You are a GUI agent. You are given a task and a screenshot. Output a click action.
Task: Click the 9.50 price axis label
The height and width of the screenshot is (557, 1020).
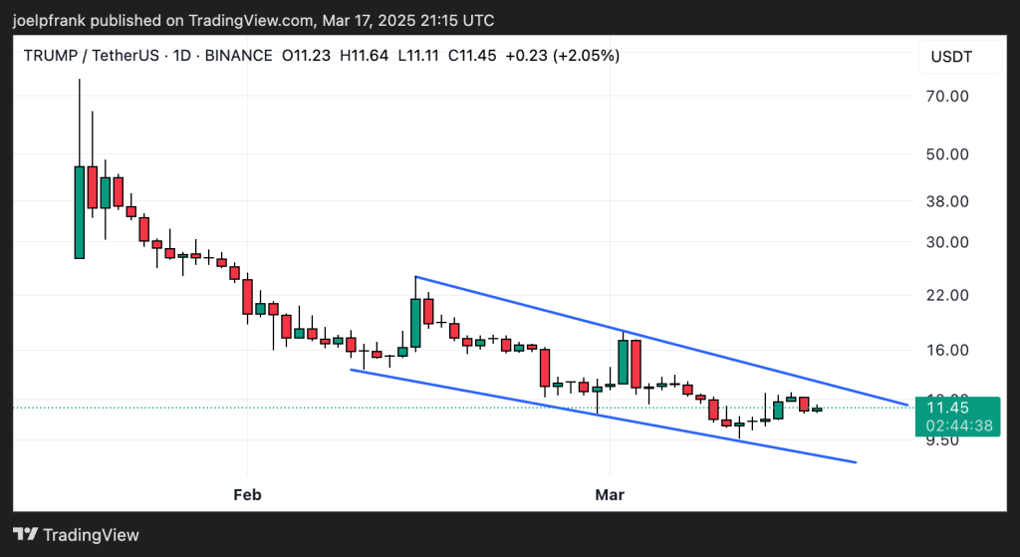[942, 440]
